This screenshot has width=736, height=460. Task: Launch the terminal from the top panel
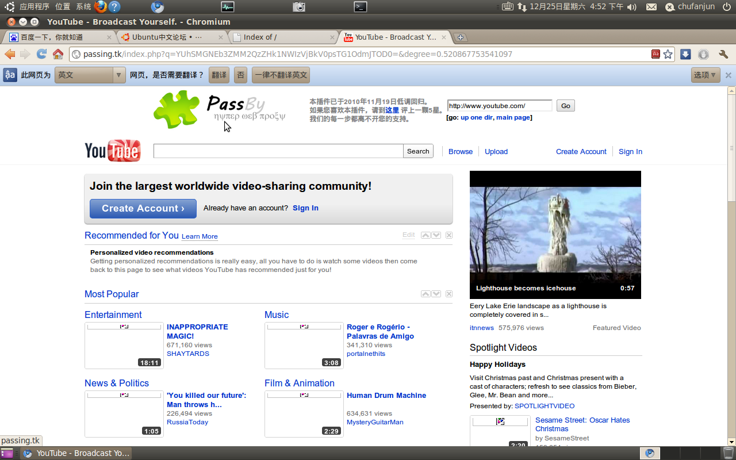coord(361,6)
